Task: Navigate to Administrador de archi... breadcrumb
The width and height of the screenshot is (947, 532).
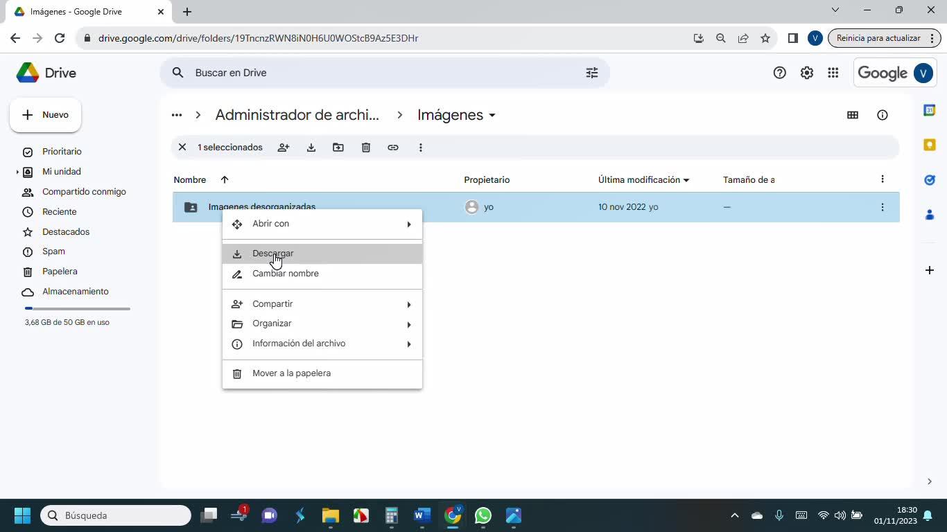Action: 297,115
